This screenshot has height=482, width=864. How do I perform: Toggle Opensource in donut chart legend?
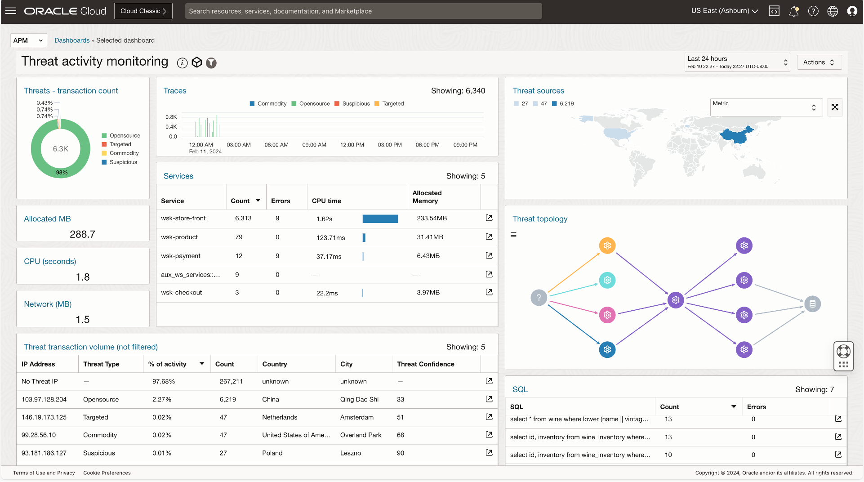[121, 136]
